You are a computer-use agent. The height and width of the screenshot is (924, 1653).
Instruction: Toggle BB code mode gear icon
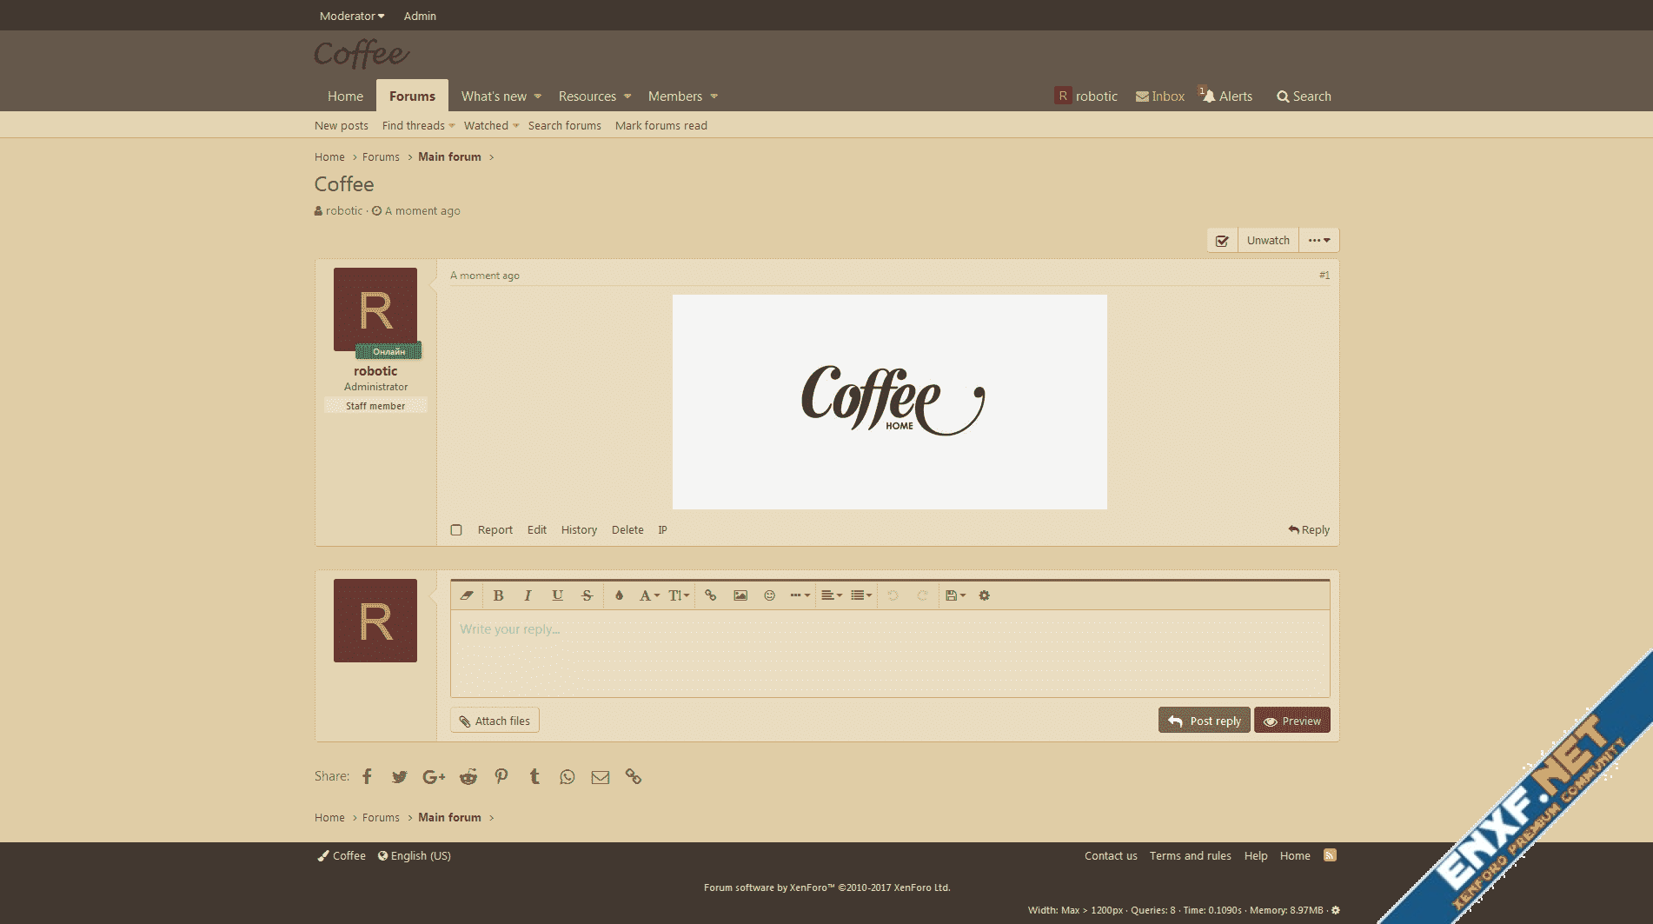click(x=984, y=595)
